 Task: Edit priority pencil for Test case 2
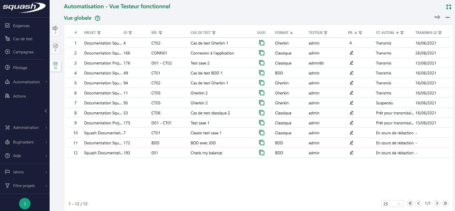[351, 63]
